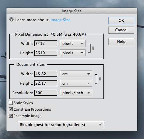Viewport: 144px width, 139px height.
Task: Open the pixels/inch resolution units dropdown
Action: click(76, 93)
